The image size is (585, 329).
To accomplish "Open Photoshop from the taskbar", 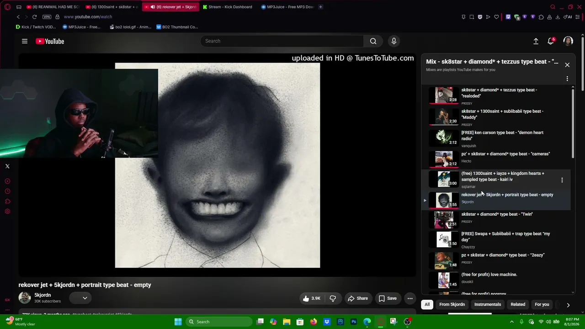I will pos(354,322).
